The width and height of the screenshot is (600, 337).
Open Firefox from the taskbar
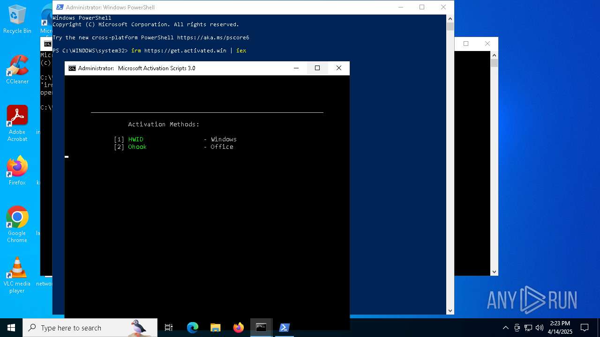[x=238, y=328]
